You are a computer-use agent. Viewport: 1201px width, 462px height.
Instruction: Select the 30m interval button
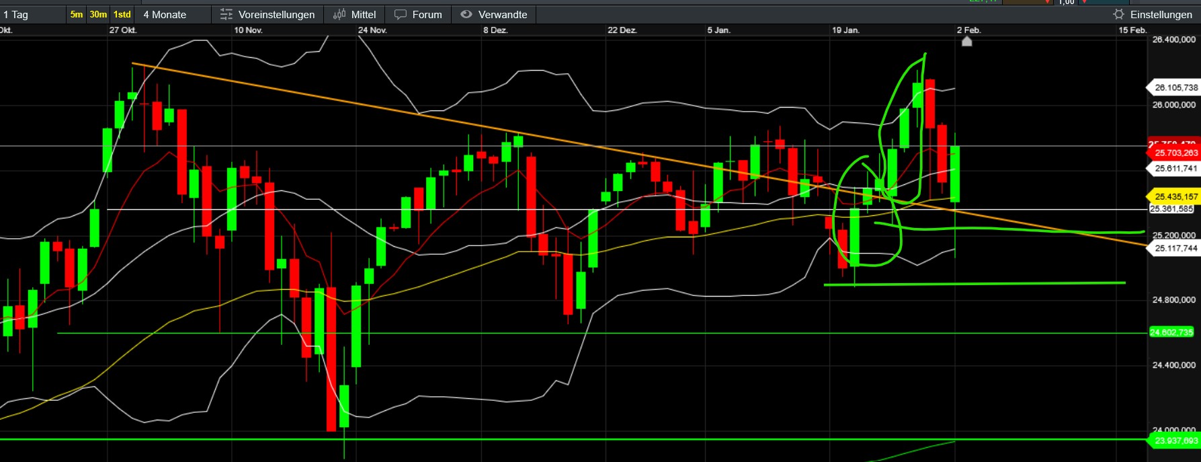98,14
